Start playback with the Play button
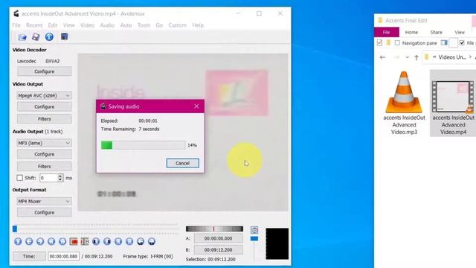Viewport: 476px width, 268px height. click(x=18, y=241)
